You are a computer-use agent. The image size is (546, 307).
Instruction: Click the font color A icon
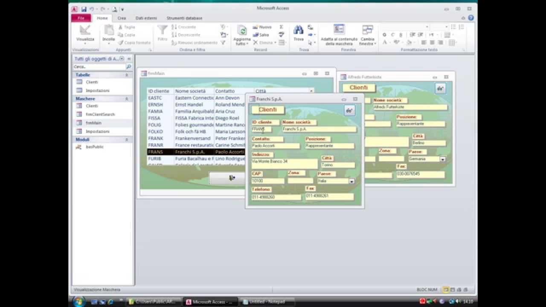[x=385, y=43]
